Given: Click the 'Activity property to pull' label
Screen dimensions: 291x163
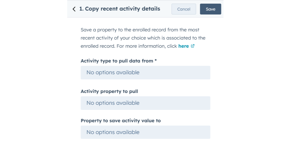Looking at the screenshot, I should click(109, 91).
